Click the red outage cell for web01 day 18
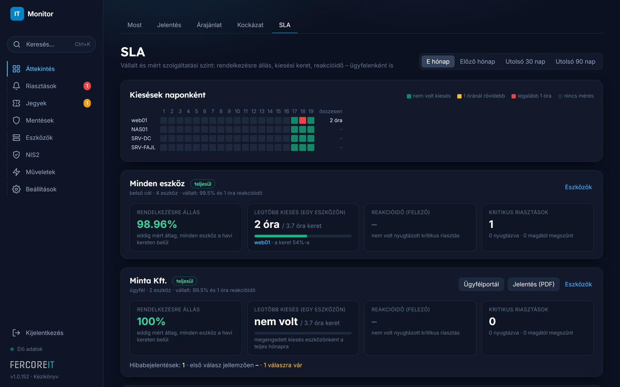Screen dimensions: 620x387 (x=303, y=120)
